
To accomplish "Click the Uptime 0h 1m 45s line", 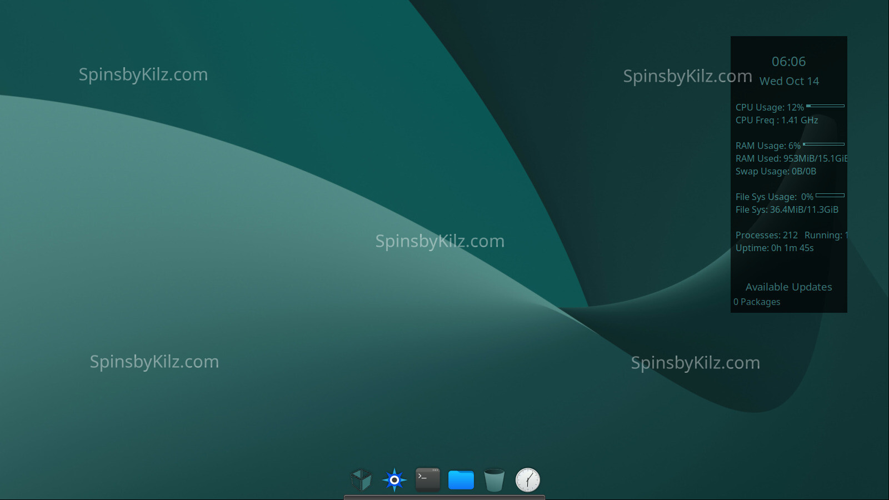I will click(x=774, y=248).
